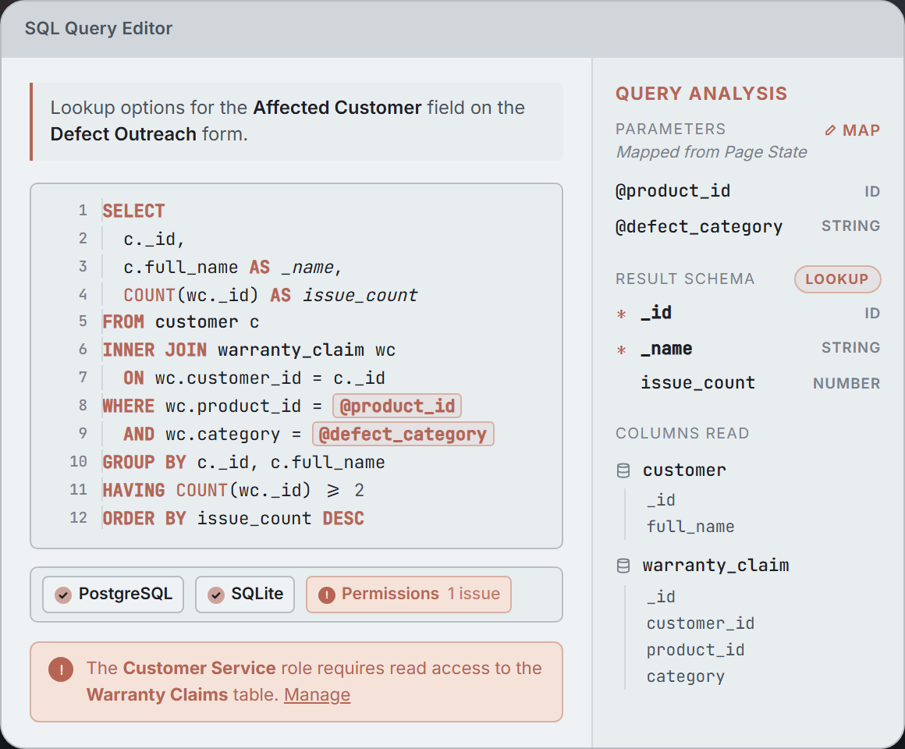Select the @product_id parameter row
Screen dimensions: 905x749
tap(747, 191)
